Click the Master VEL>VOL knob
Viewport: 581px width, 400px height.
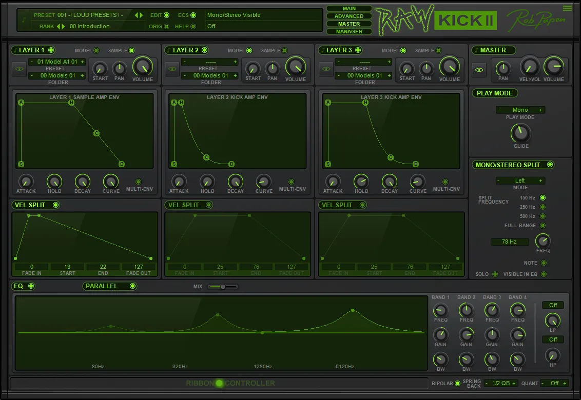tap(530, 67)
